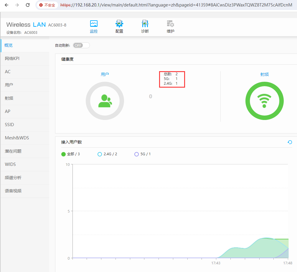297x272 pixels.
Task: Open the SSID sidebar item
Action: 25,125
